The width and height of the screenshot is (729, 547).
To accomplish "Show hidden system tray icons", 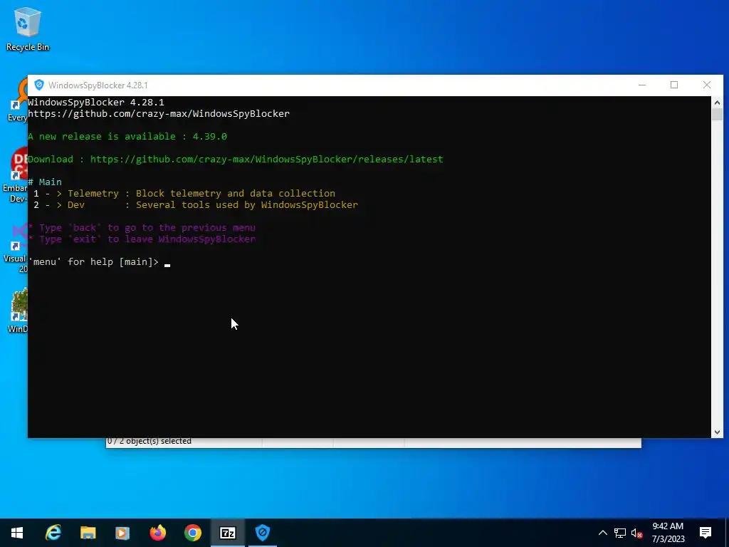I will coord(602,533).
